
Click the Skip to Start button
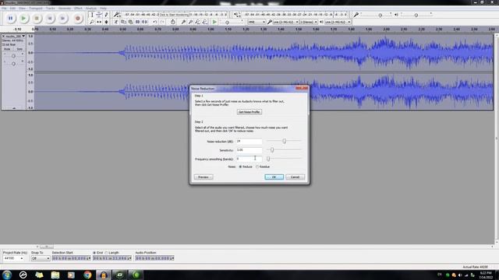point(50,19)
